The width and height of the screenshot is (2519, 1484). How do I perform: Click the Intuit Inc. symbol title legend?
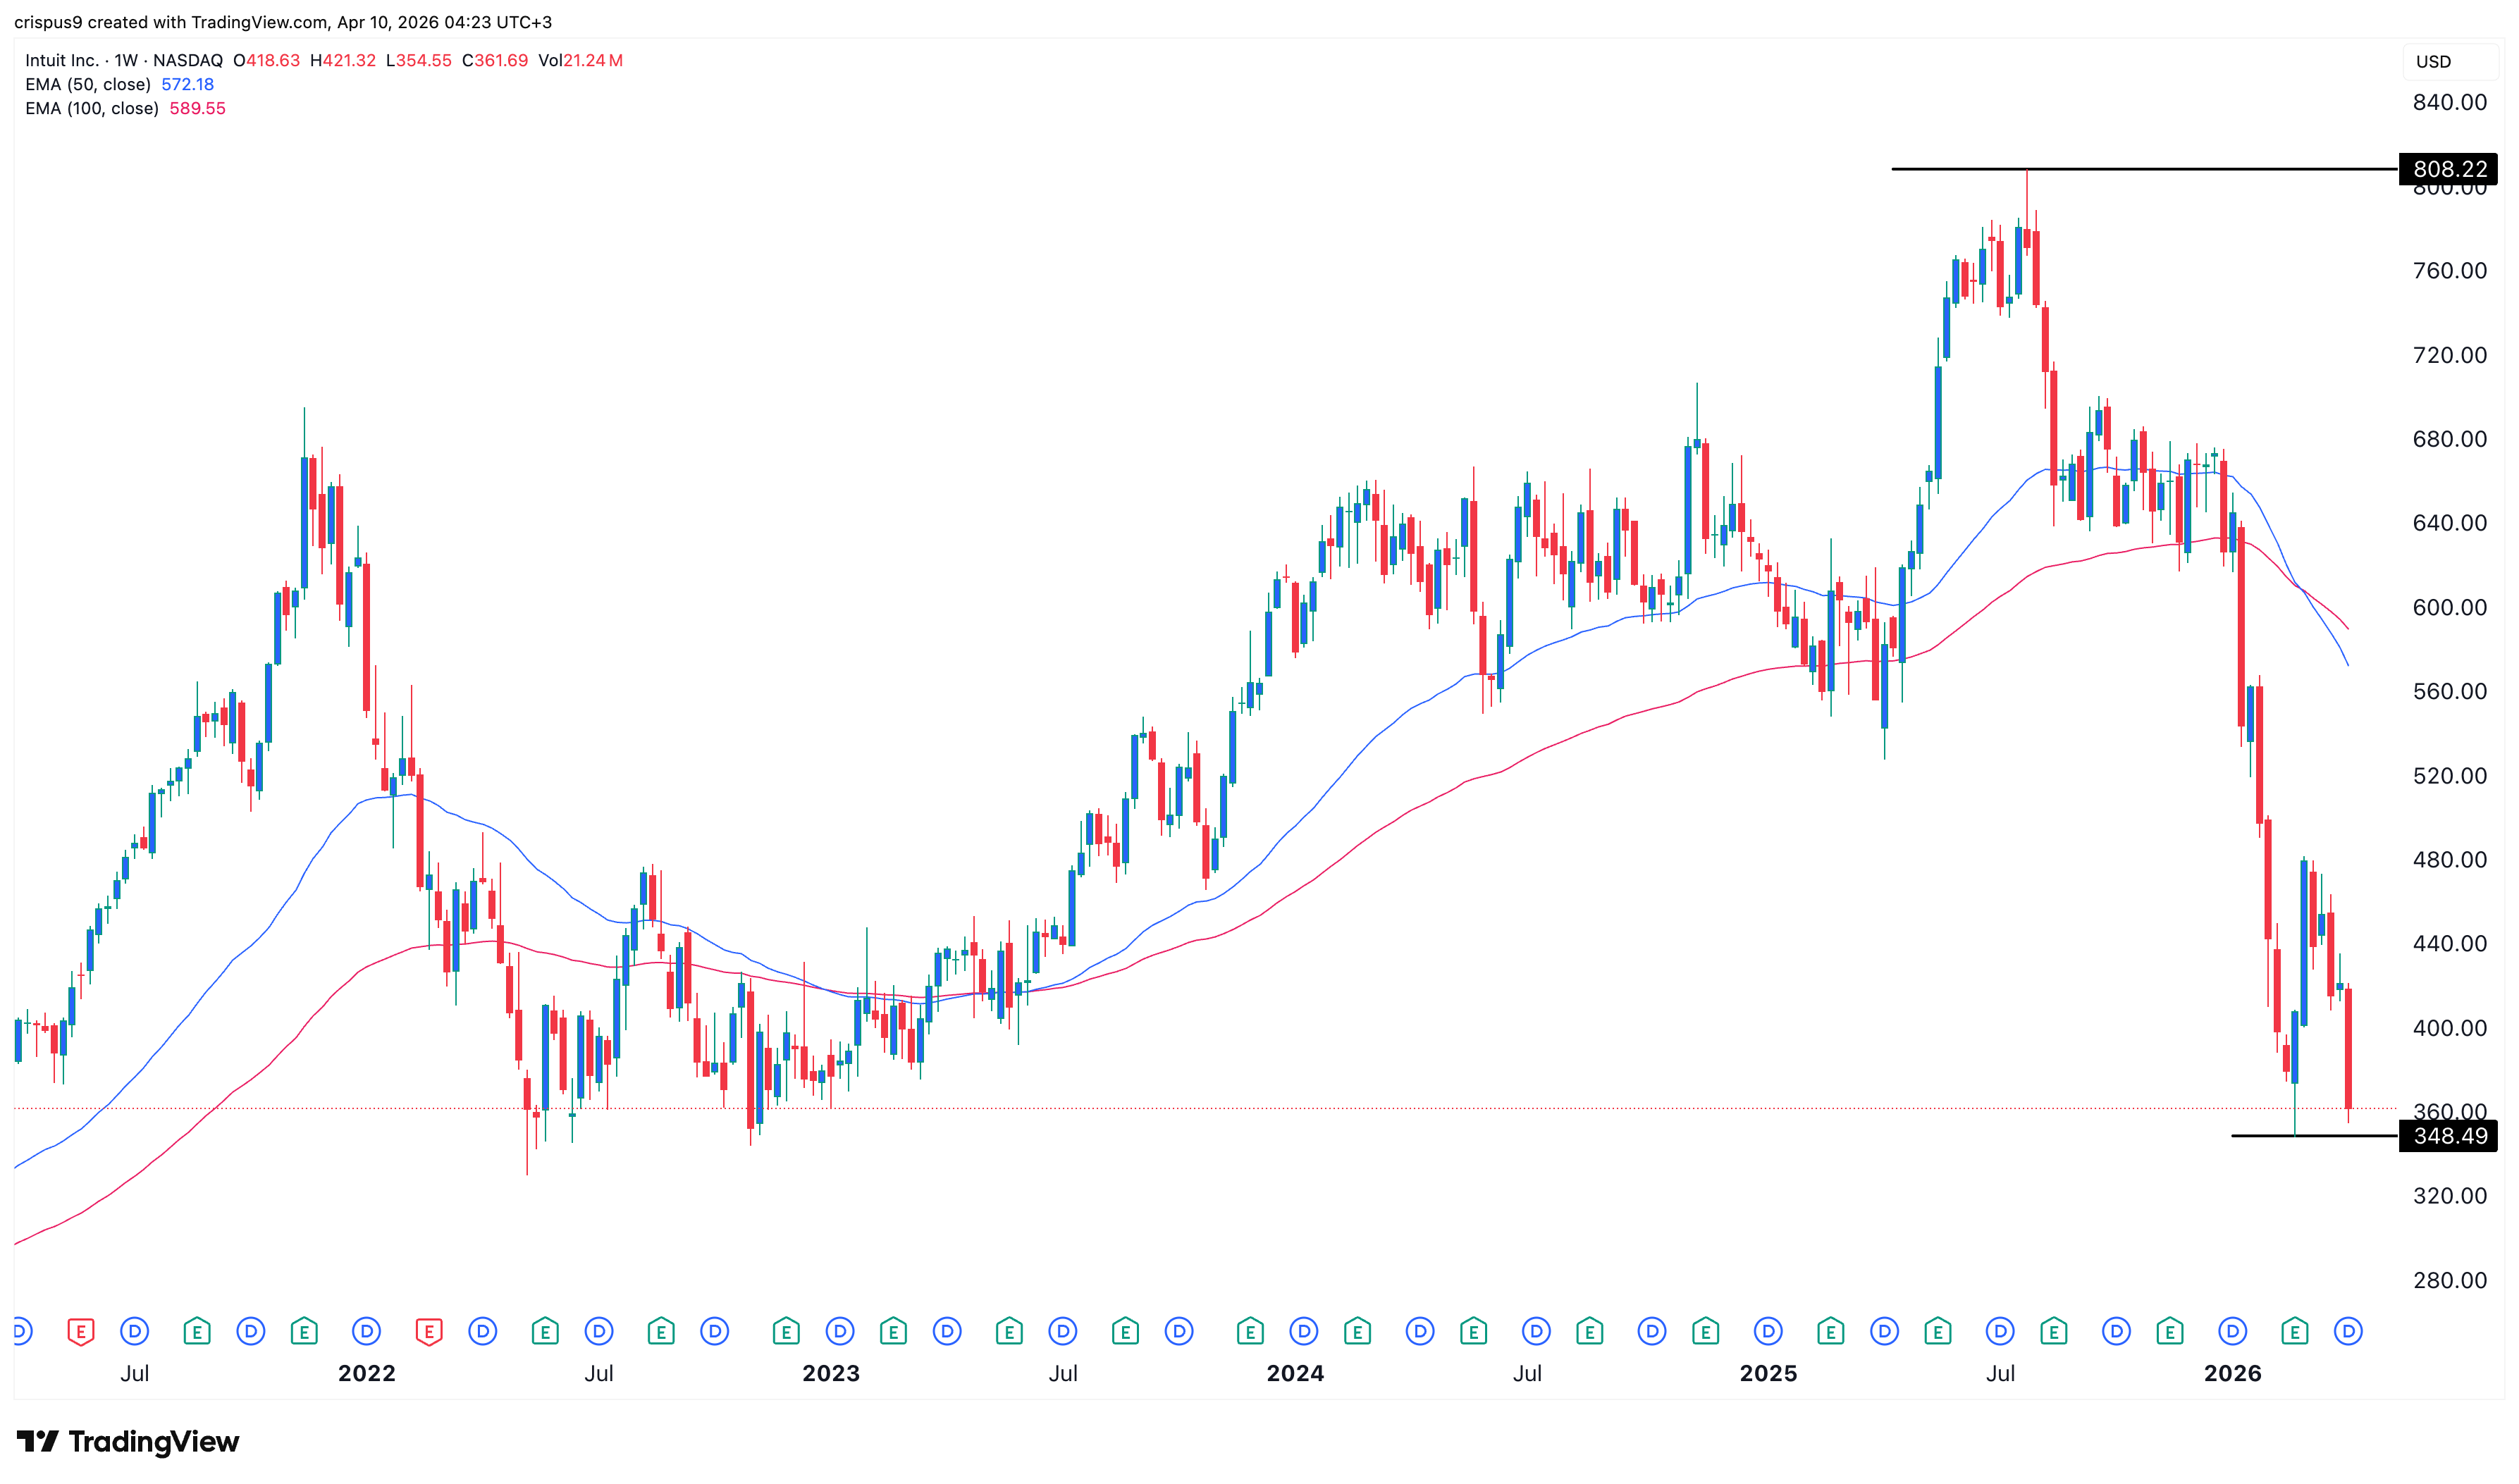pos(62,60)
